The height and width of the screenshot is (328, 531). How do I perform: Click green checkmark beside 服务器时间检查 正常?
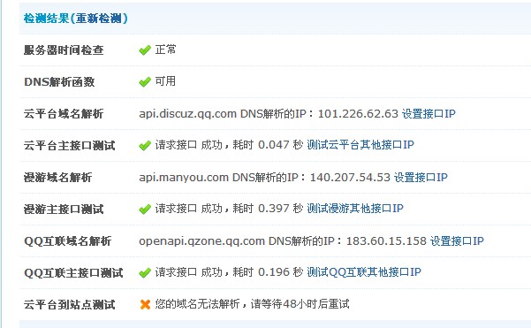click(145, 50)
